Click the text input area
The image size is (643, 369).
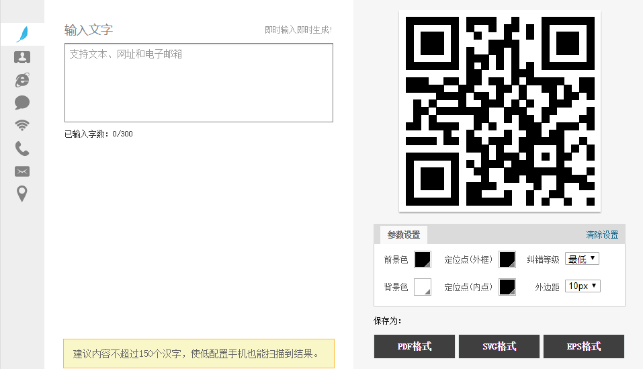click(199, 83)
